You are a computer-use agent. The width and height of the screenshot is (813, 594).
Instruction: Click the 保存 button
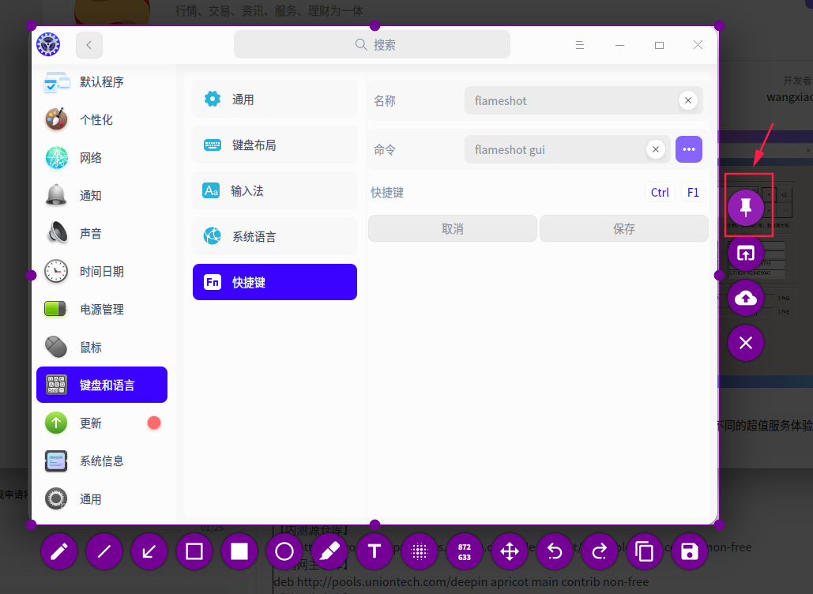click(x=624, y=228)
